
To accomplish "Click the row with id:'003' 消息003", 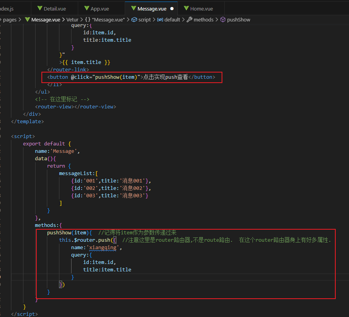I will [109, 196].
